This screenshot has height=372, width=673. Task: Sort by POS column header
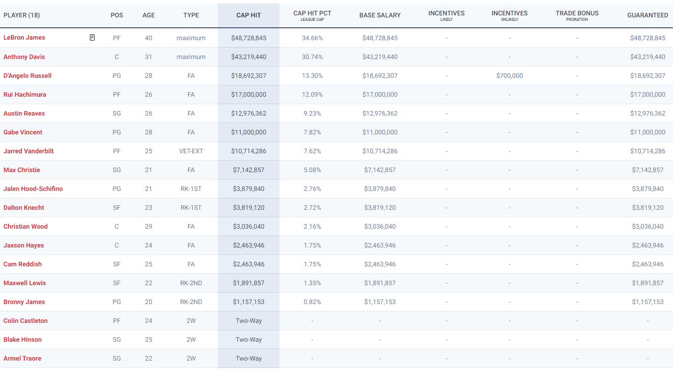117,15
